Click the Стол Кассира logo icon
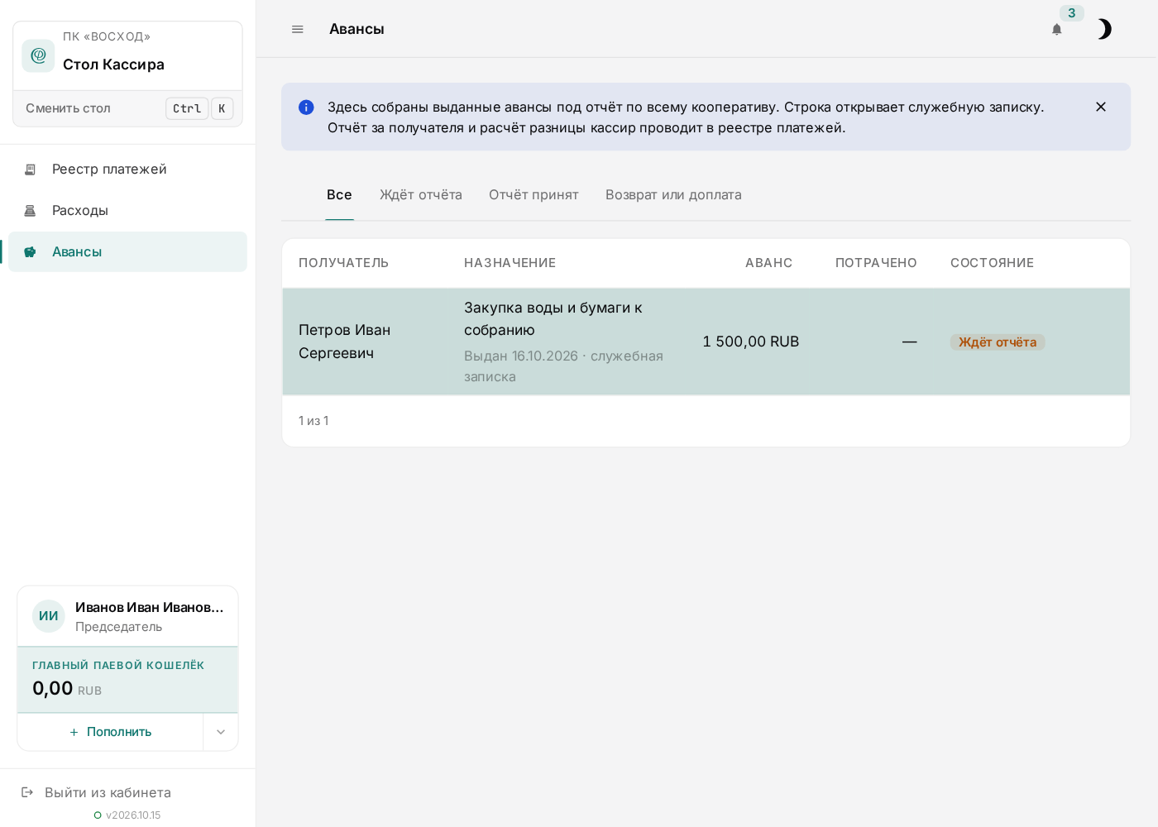Viewport: 1158px width, 827px height. point(38,55)
